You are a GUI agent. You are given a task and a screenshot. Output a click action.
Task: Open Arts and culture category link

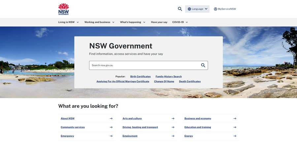(x=132, y=118)
